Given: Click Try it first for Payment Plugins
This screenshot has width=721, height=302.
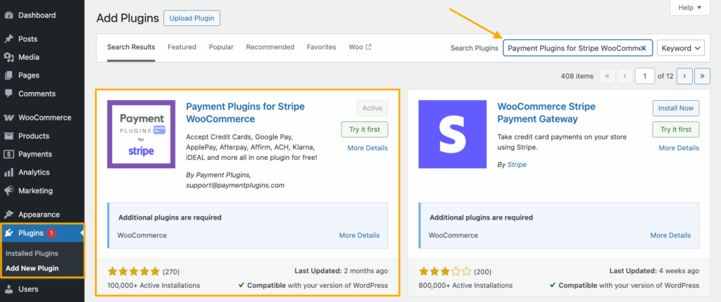Looking at the screenshot, I should tap(365, 130).
